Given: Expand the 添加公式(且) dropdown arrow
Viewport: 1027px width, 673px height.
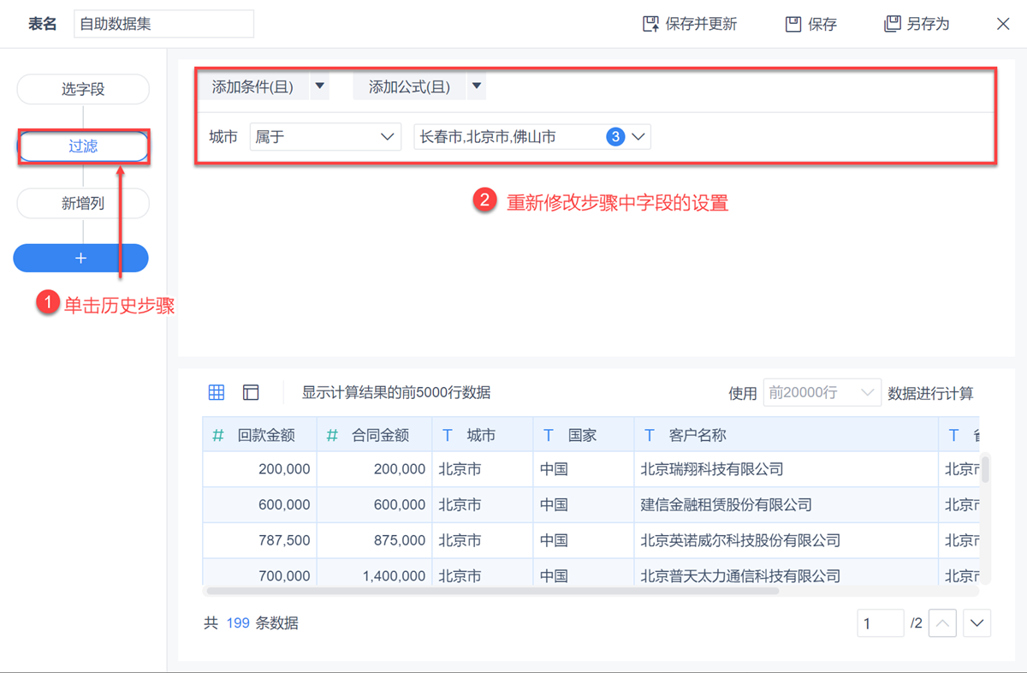Looking at the screenshot, I should tap(477, 86).
